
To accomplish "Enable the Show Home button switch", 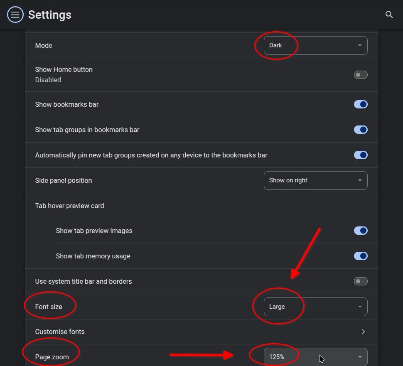I will (361, 75).
